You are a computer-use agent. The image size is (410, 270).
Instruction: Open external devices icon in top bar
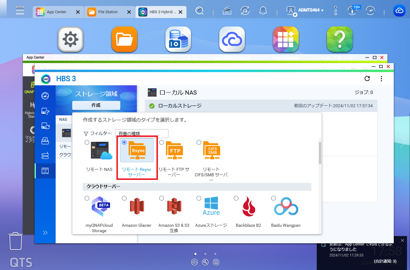[245, 11]
